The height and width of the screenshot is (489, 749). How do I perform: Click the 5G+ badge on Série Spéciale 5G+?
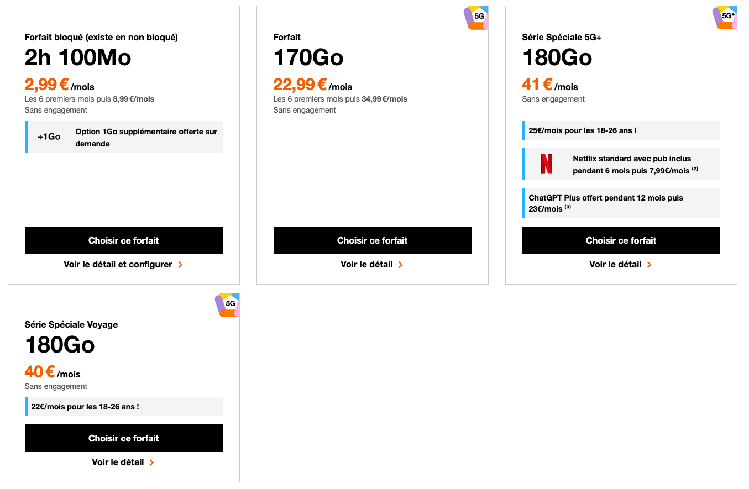click(x=725, y=18)
